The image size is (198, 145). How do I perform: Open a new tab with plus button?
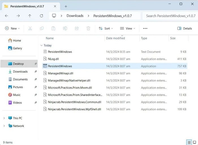[66, 6]
